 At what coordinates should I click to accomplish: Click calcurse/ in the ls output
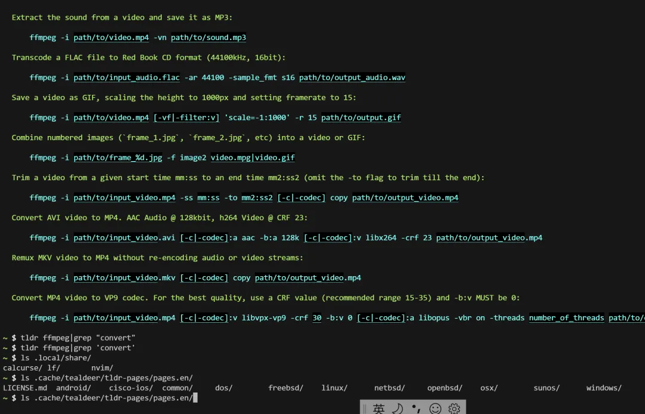click(x=23, y=368)
